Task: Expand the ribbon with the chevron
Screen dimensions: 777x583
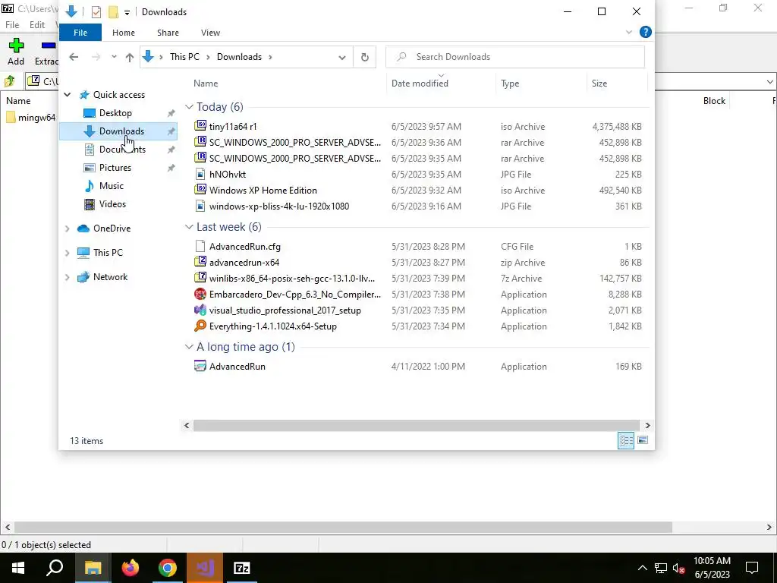Action: coord(629,32)
